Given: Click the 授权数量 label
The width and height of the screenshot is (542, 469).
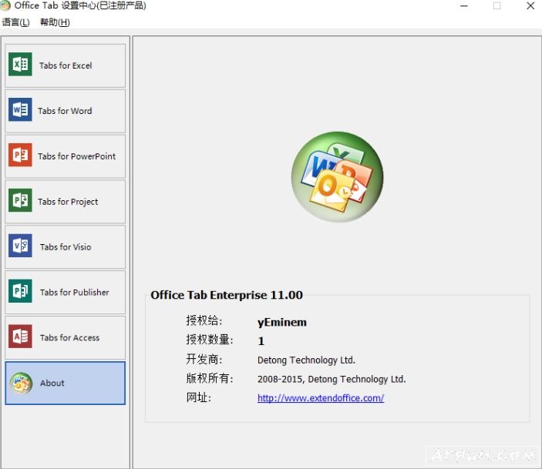Looking at the screenshot, I should pos(210,340).
